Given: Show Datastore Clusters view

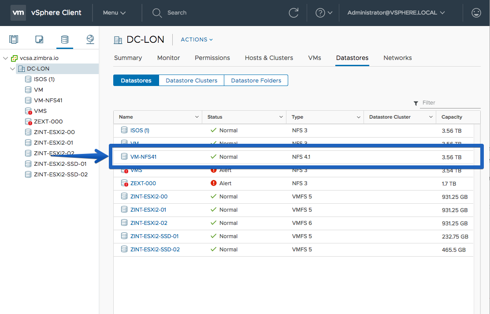Looking at the screenshot, I should pyautogui.click(x=191, y=80).
